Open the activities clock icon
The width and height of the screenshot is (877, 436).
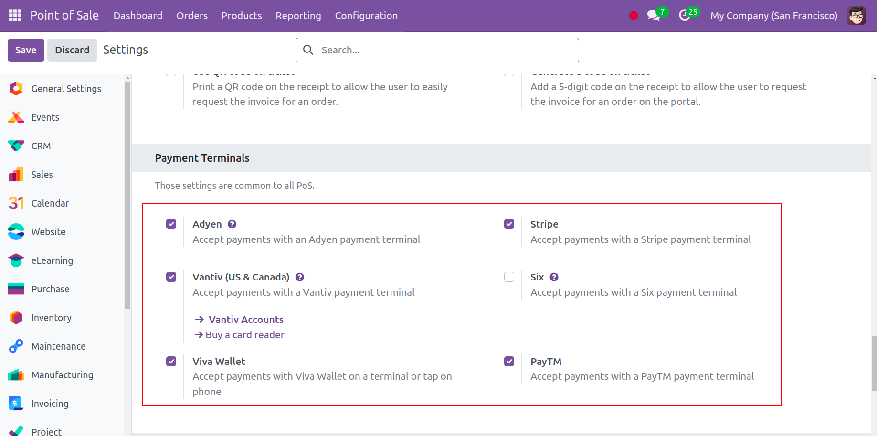coord(685,16)
